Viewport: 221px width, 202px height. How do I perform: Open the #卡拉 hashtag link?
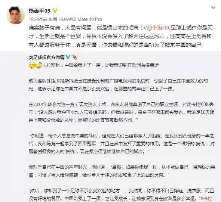(x=206, y=199)
